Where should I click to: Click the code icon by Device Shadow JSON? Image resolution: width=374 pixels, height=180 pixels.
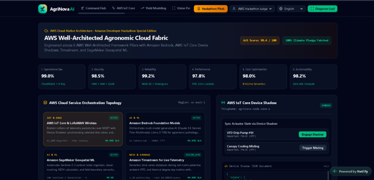226,166
